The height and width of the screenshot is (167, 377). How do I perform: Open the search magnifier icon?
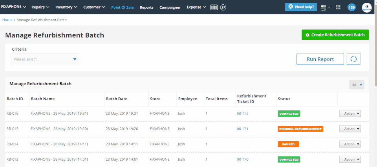point(223,7)
